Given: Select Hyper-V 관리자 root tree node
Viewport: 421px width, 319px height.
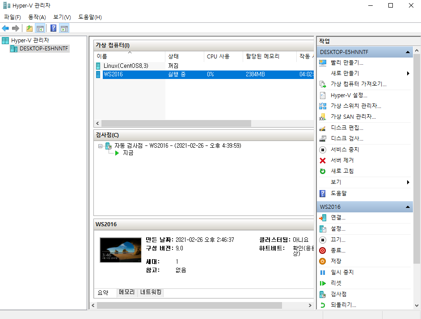Looking at the screenshot, I should pos(30,41).
